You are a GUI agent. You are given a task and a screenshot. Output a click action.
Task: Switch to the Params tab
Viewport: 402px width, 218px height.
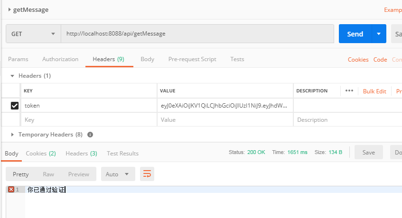(18, 59)
